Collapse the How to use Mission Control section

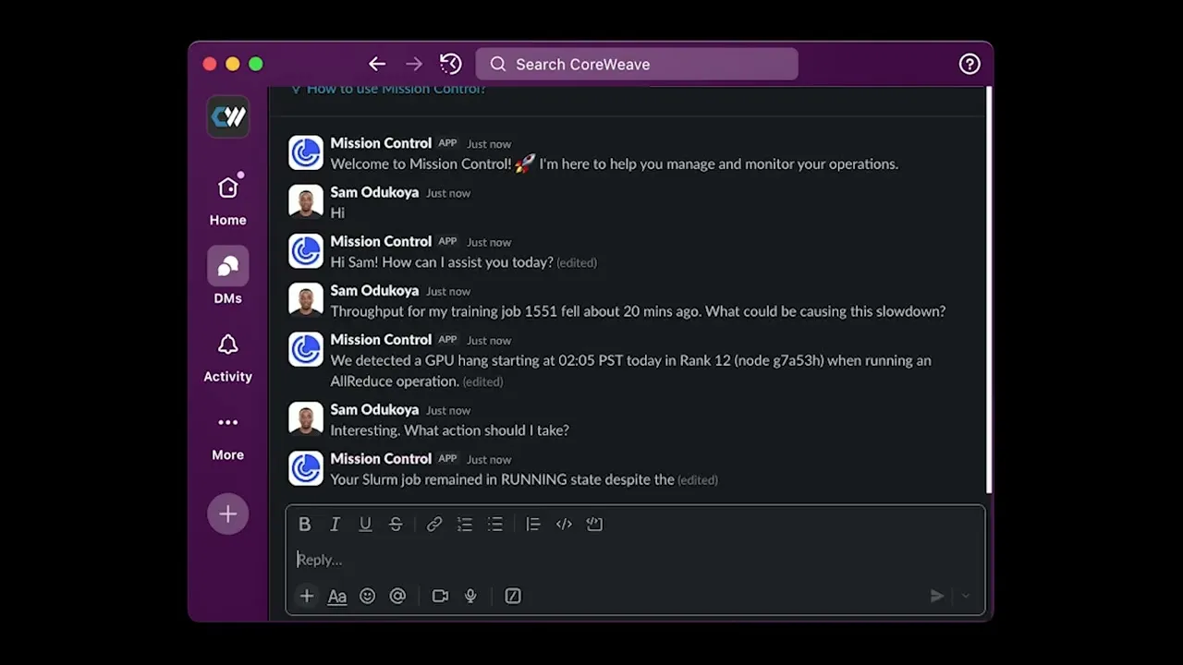[x=388, y=90]
